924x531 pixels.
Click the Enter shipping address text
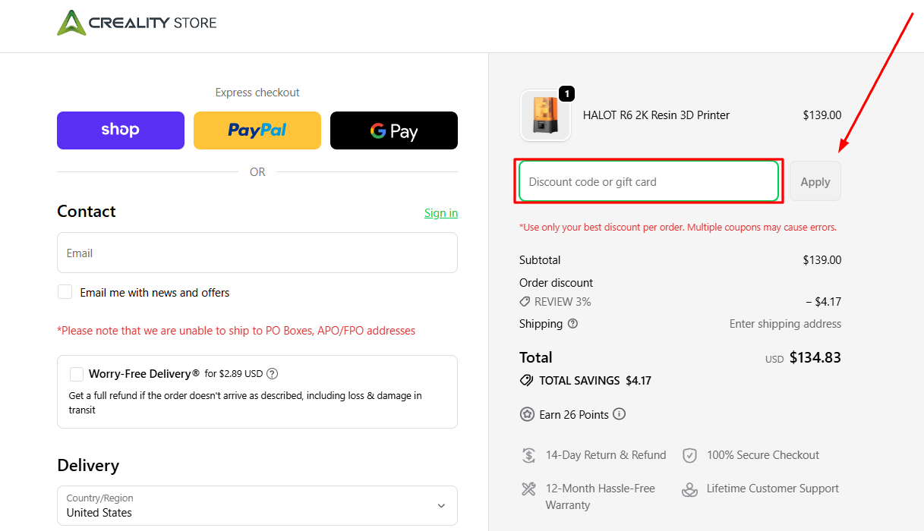pos(785,324)
